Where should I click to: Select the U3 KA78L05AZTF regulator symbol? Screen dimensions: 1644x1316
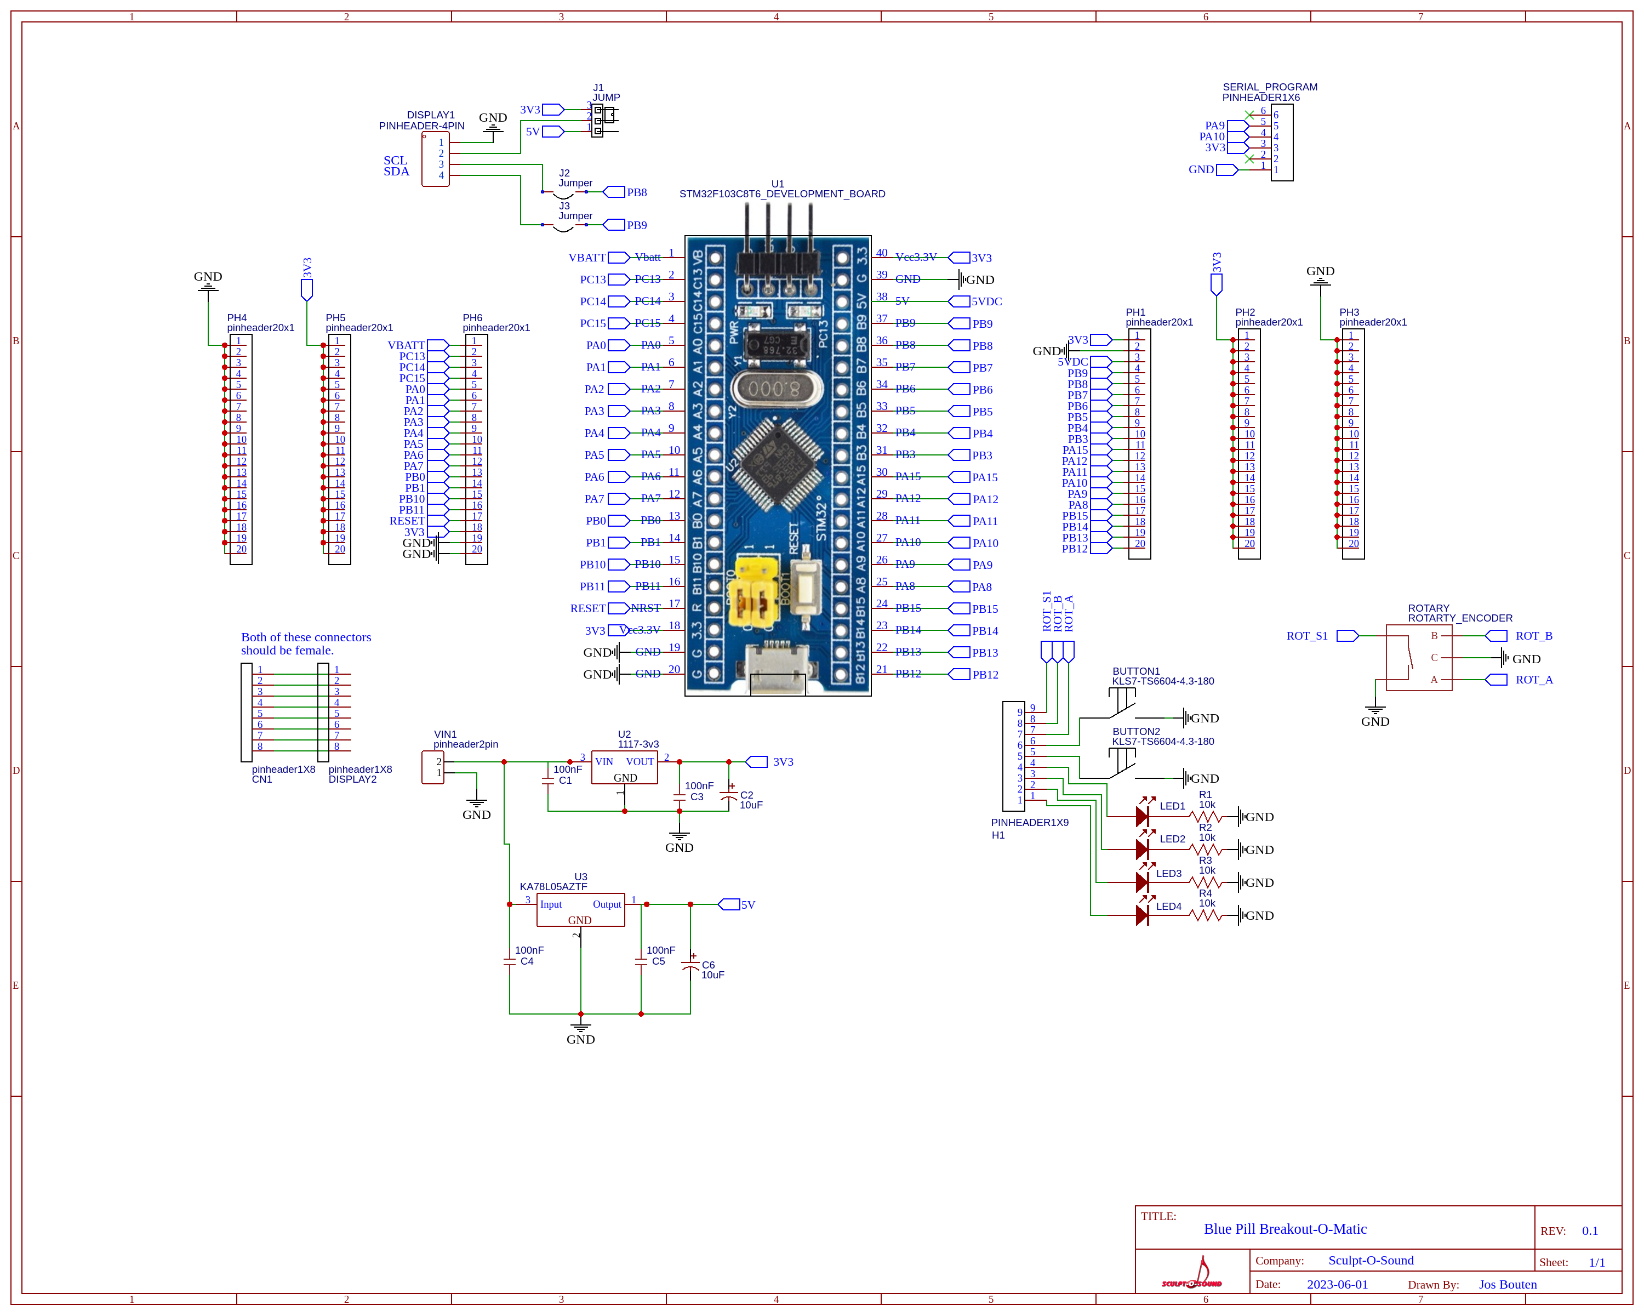pyautogui.click(x=580, y=910)
